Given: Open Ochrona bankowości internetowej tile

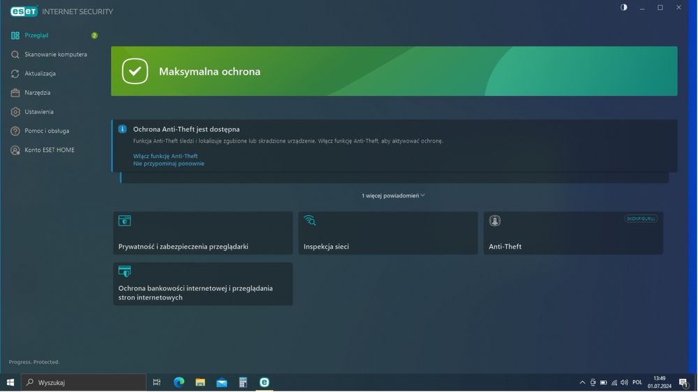Looking at the screenshot, I should (x=203, y=283).
